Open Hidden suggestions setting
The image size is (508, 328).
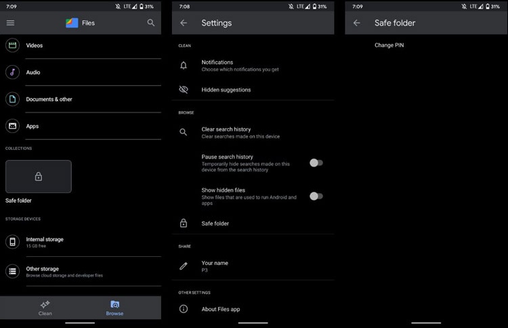[x=226, y=89]
